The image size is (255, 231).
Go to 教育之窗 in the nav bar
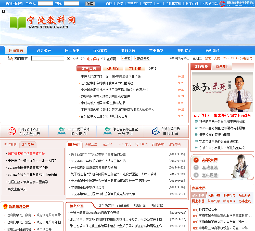128,50
